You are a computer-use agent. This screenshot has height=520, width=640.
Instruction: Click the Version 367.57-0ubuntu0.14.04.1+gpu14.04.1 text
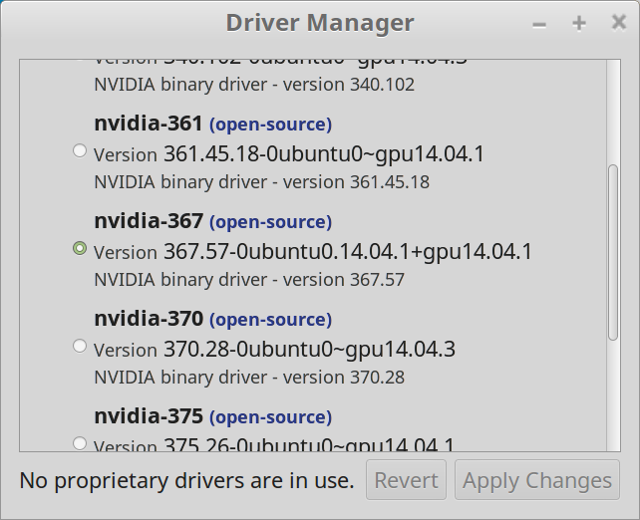click(313, 252)
